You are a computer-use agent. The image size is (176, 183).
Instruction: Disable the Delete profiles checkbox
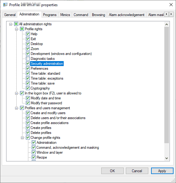coord(28,133)
